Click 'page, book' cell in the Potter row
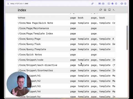The image size is (133, 99). [98, 18]
